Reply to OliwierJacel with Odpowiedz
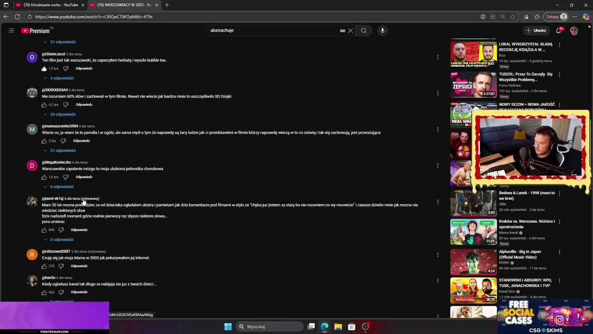Viewport: 593px width, 334px height. 84,69
